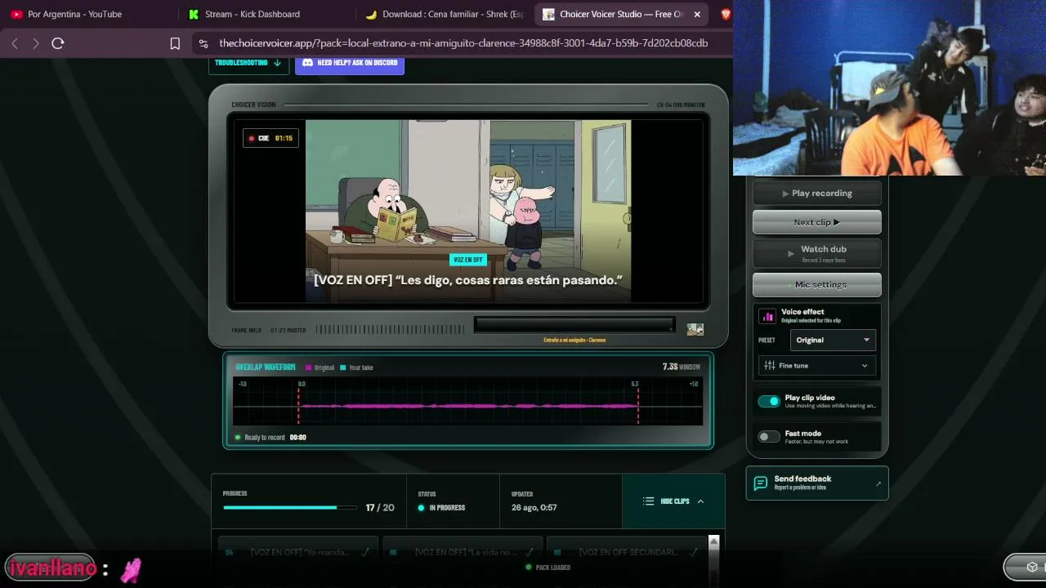Viewport: 1046px width, 588px height.
Task: Click the clip list scrollbar up arrow
Action: (713, 541)
